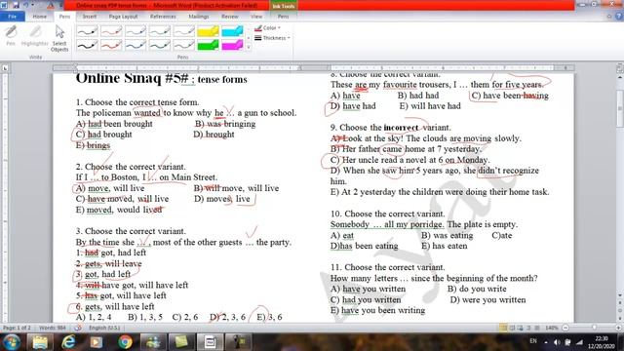
Task: Click the vertical scrollbar thumb
Action: pos(620,109)
